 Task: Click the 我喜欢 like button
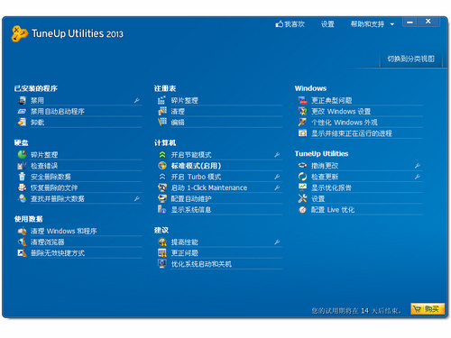pos(290,24)
